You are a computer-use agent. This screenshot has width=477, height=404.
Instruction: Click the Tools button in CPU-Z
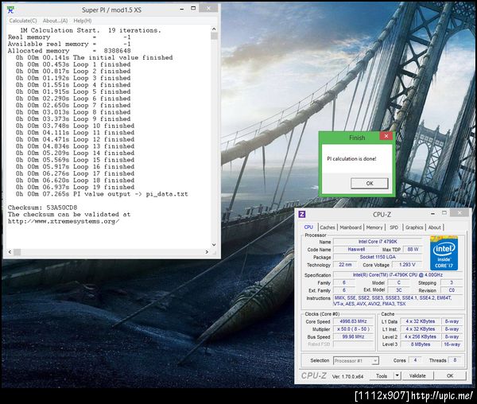tap(382, 376)
